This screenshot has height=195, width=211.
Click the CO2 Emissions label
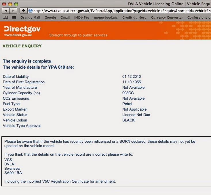[x=16, y=99]
